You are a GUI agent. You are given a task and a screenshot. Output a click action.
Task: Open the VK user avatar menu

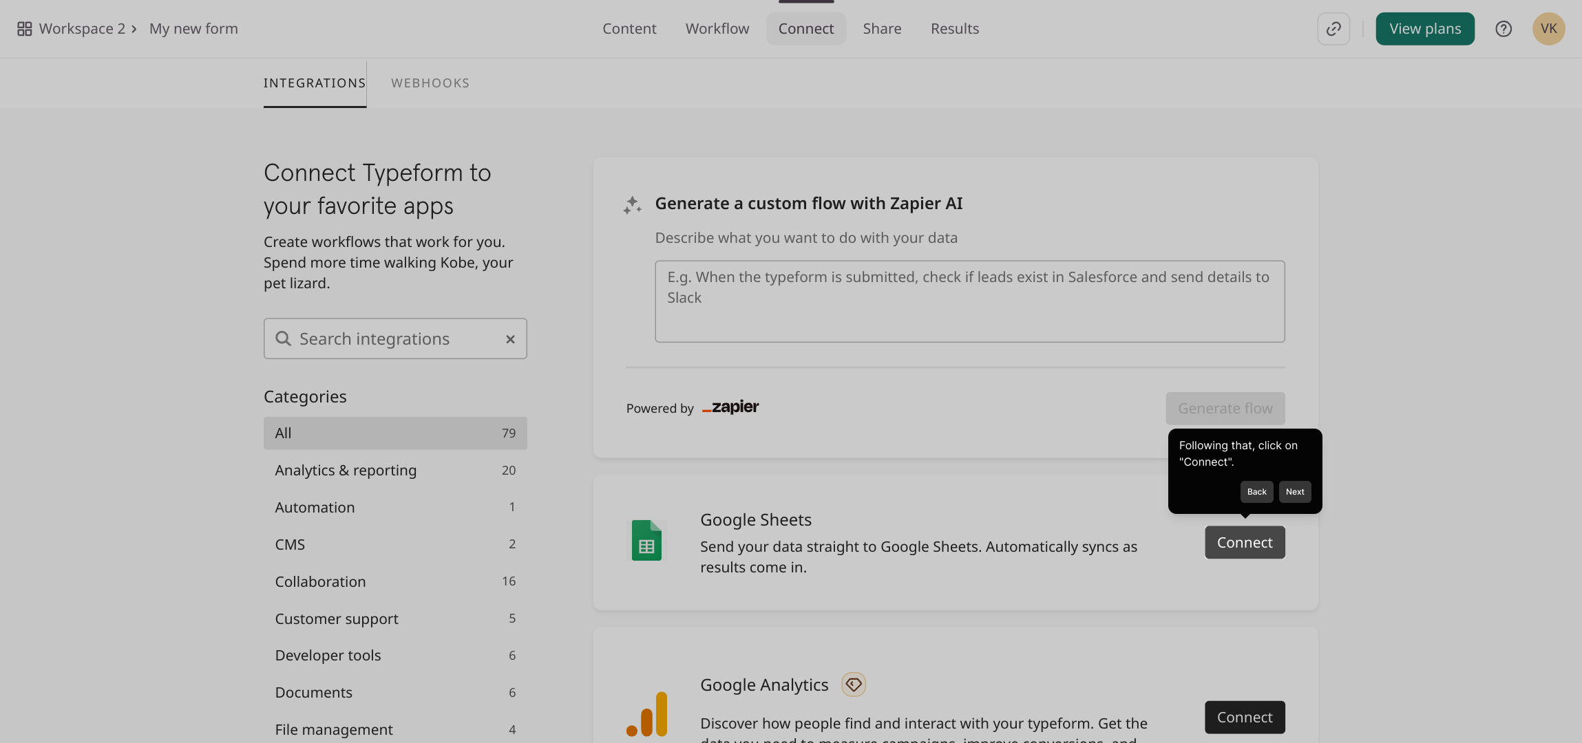pyautogui.click(x=1549, y=29)
